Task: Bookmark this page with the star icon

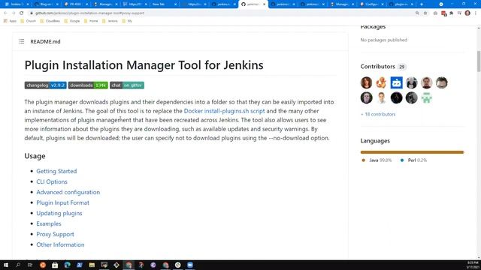Action: [x=425, y=13]
